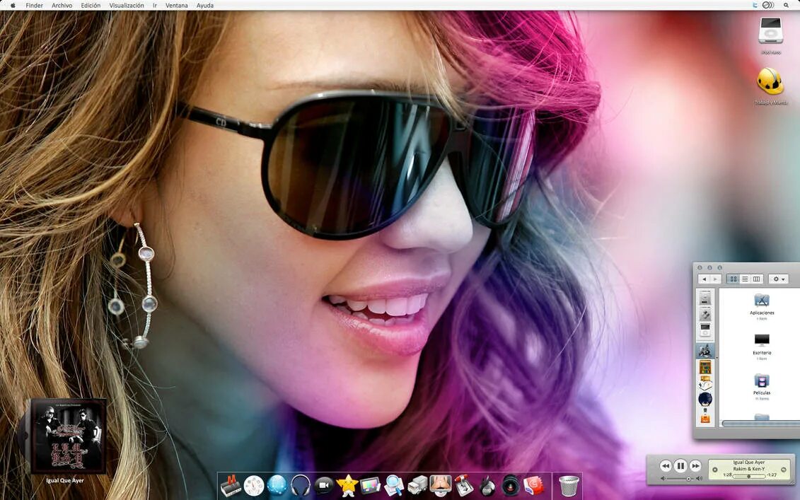
Task: Select the highlighted motorcycle sidebar item
Action: pos(706,351)
